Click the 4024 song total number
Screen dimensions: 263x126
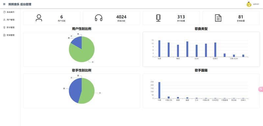(121, 17)
